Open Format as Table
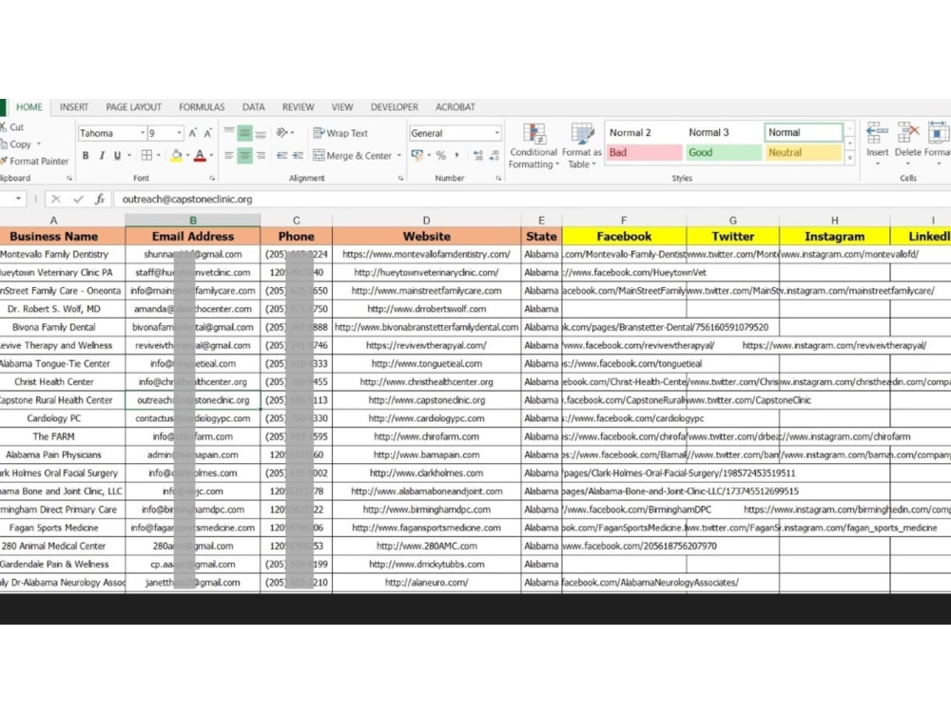The image size is (951, 713). coord(582,146)
